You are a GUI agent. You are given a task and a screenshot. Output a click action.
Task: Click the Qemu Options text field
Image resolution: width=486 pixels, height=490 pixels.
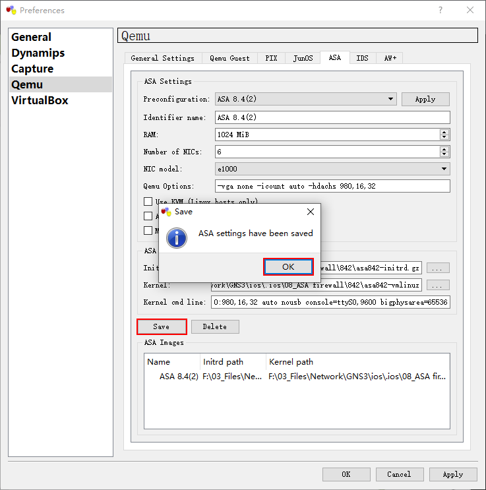(332, 186)
